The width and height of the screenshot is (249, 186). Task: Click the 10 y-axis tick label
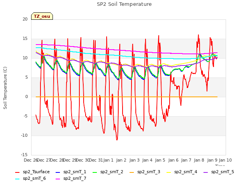coord(25,58)
